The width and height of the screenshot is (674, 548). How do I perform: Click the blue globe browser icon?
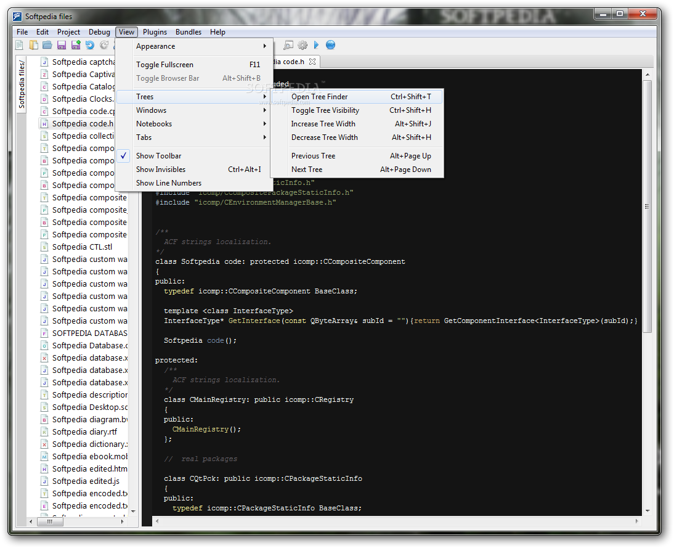tap(331, 45)
